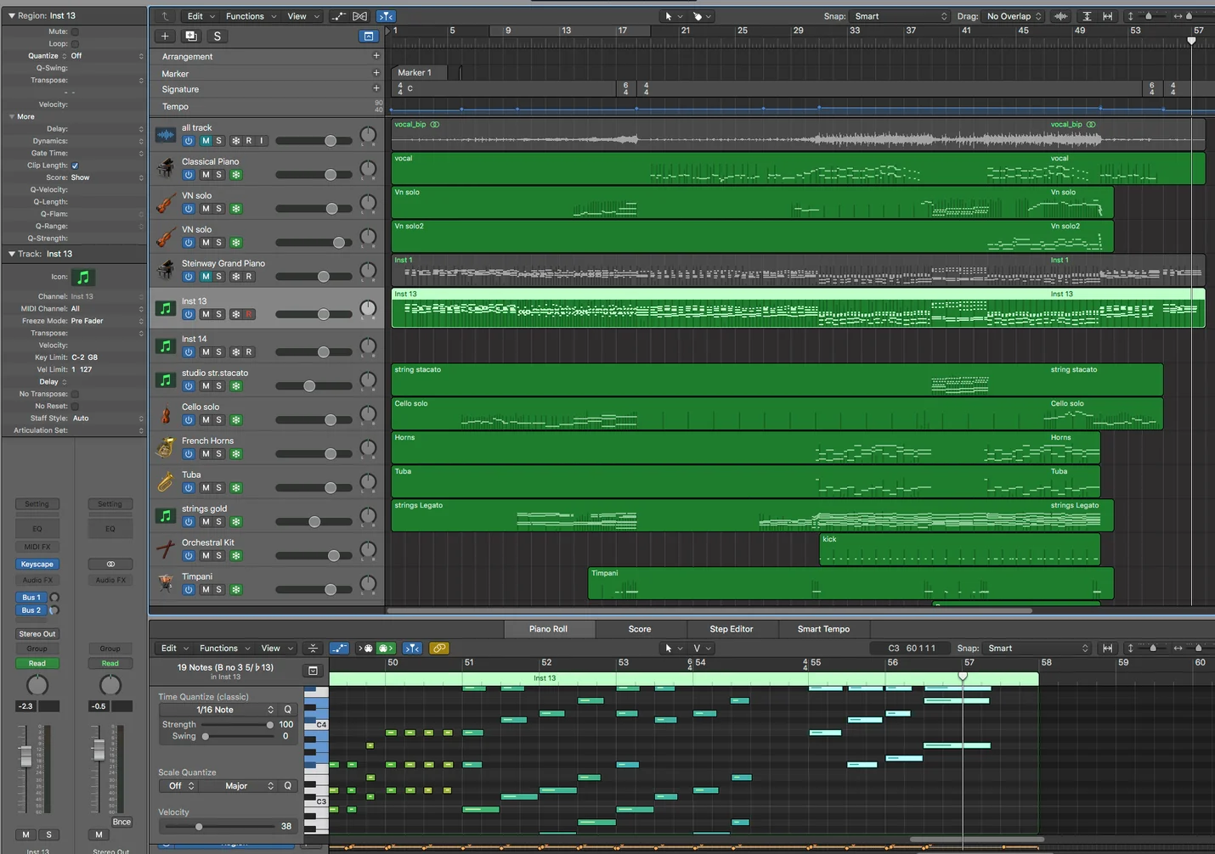This screenshot has width=1215, height=854.
Task: Click the Flex show/hide icon in tracks toolbar
Action: 360,16
